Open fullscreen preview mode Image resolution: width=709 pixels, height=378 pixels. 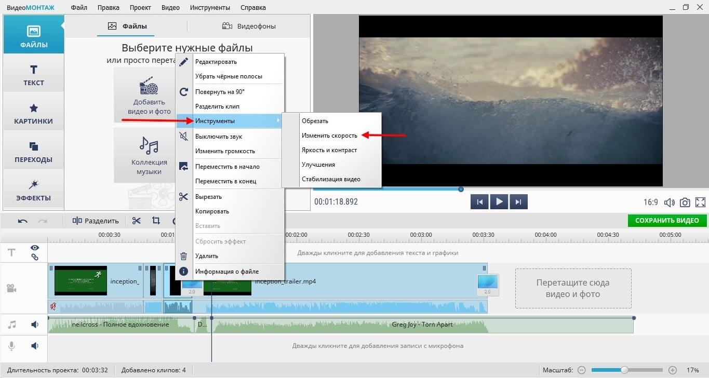tap(700, 203)
